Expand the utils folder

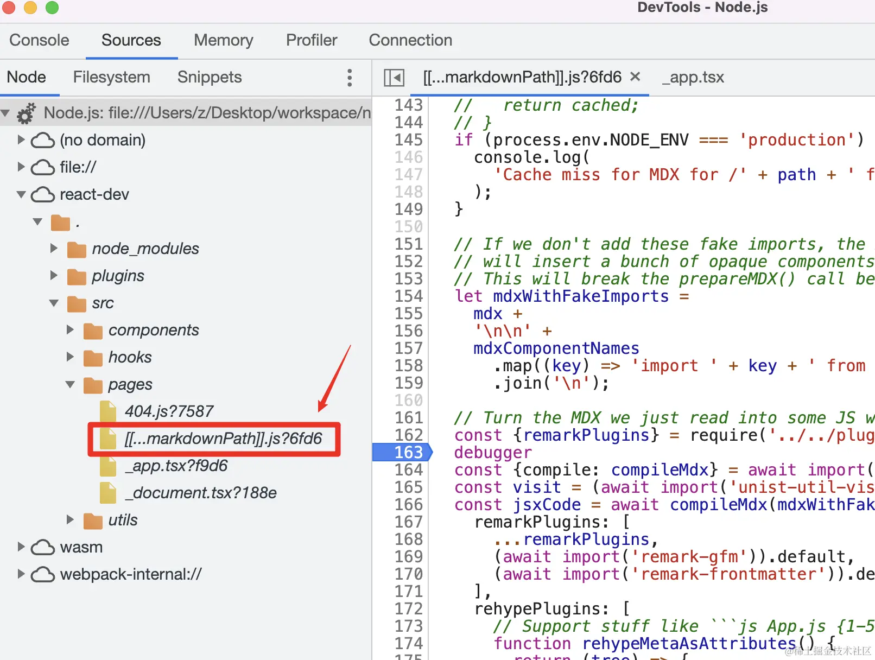[x=70, y=519]
